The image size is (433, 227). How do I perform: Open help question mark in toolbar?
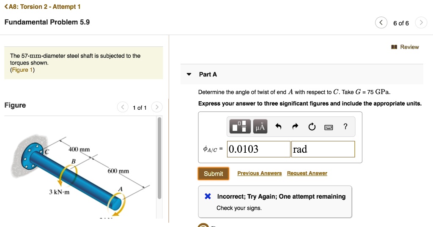coord(345,127)
